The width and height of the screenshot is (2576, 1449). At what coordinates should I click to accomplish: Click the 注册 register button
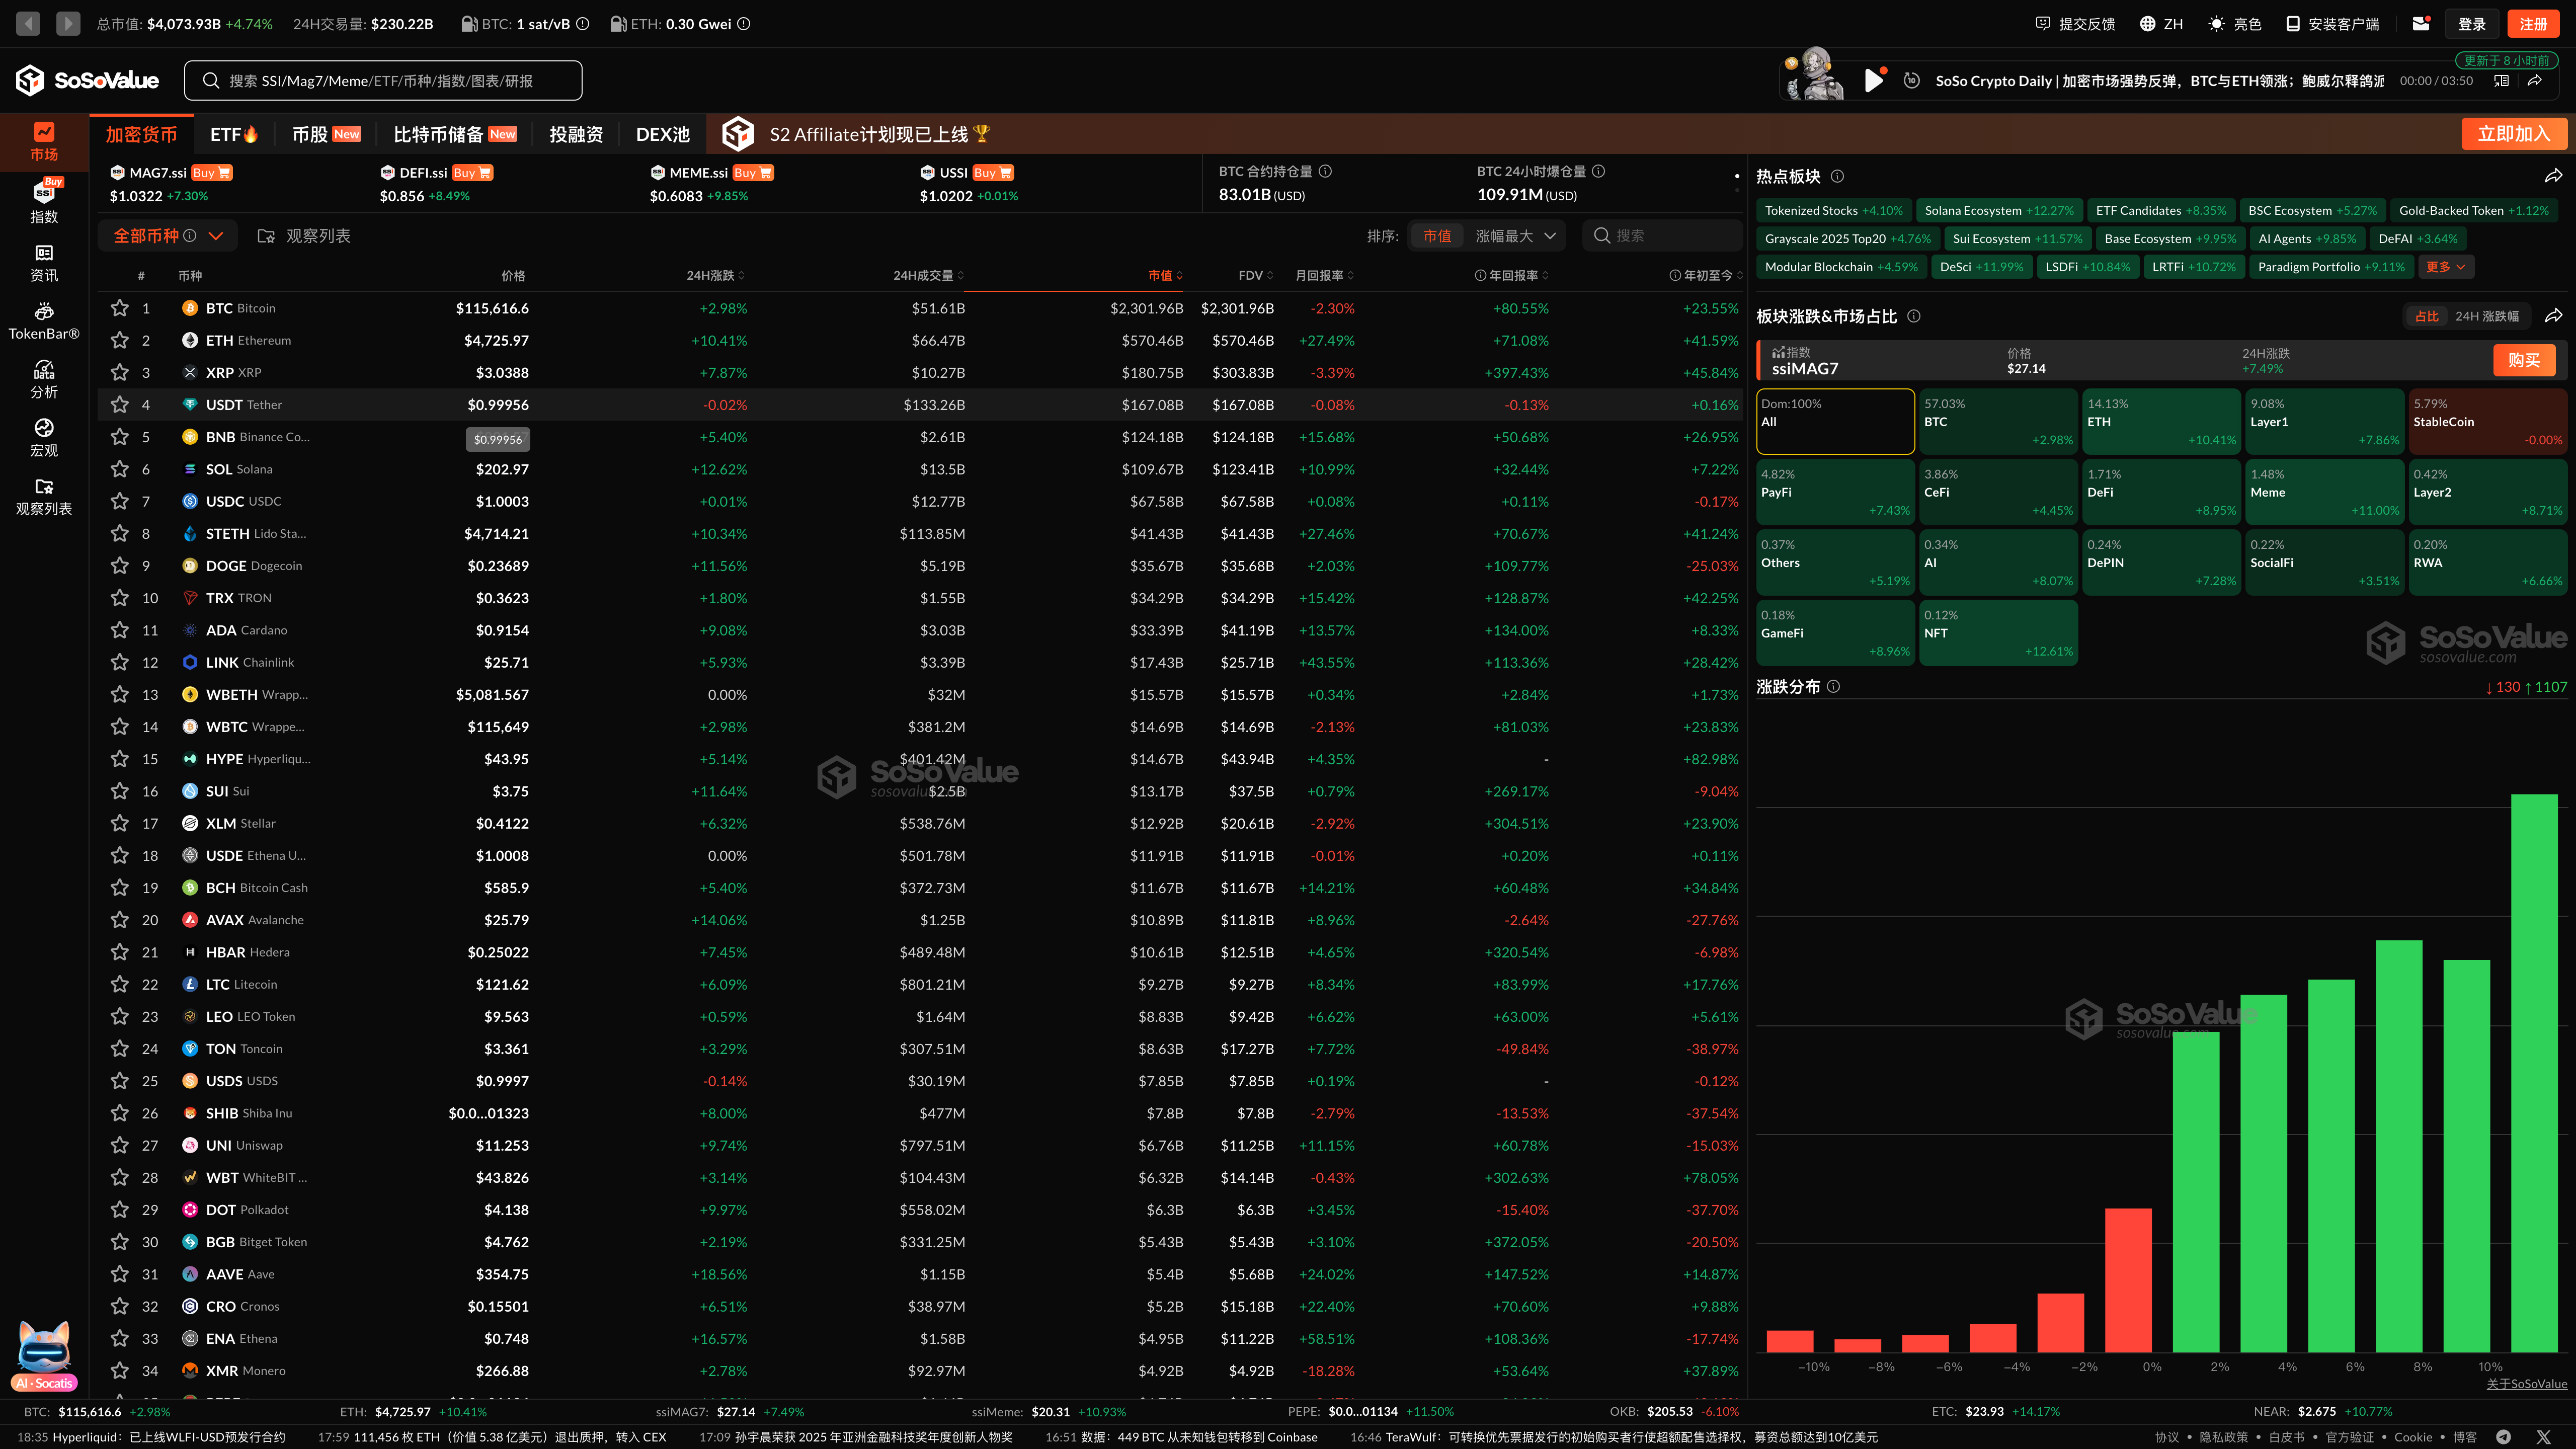pos(2533,24)
